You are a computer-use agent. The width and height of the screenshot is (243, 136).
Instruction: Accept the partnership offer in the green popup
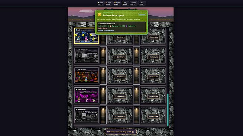pos(121,27)
